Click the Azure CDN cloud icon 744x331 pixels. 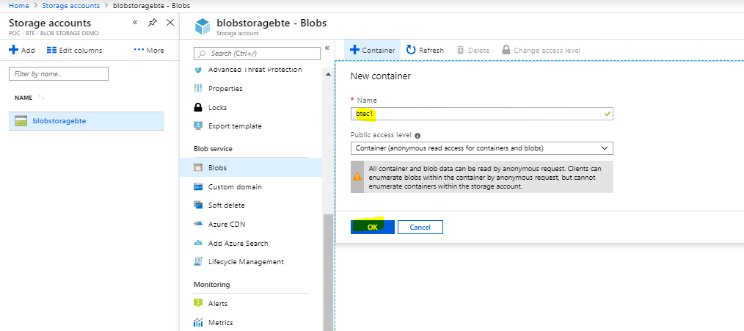pos(198,224)
